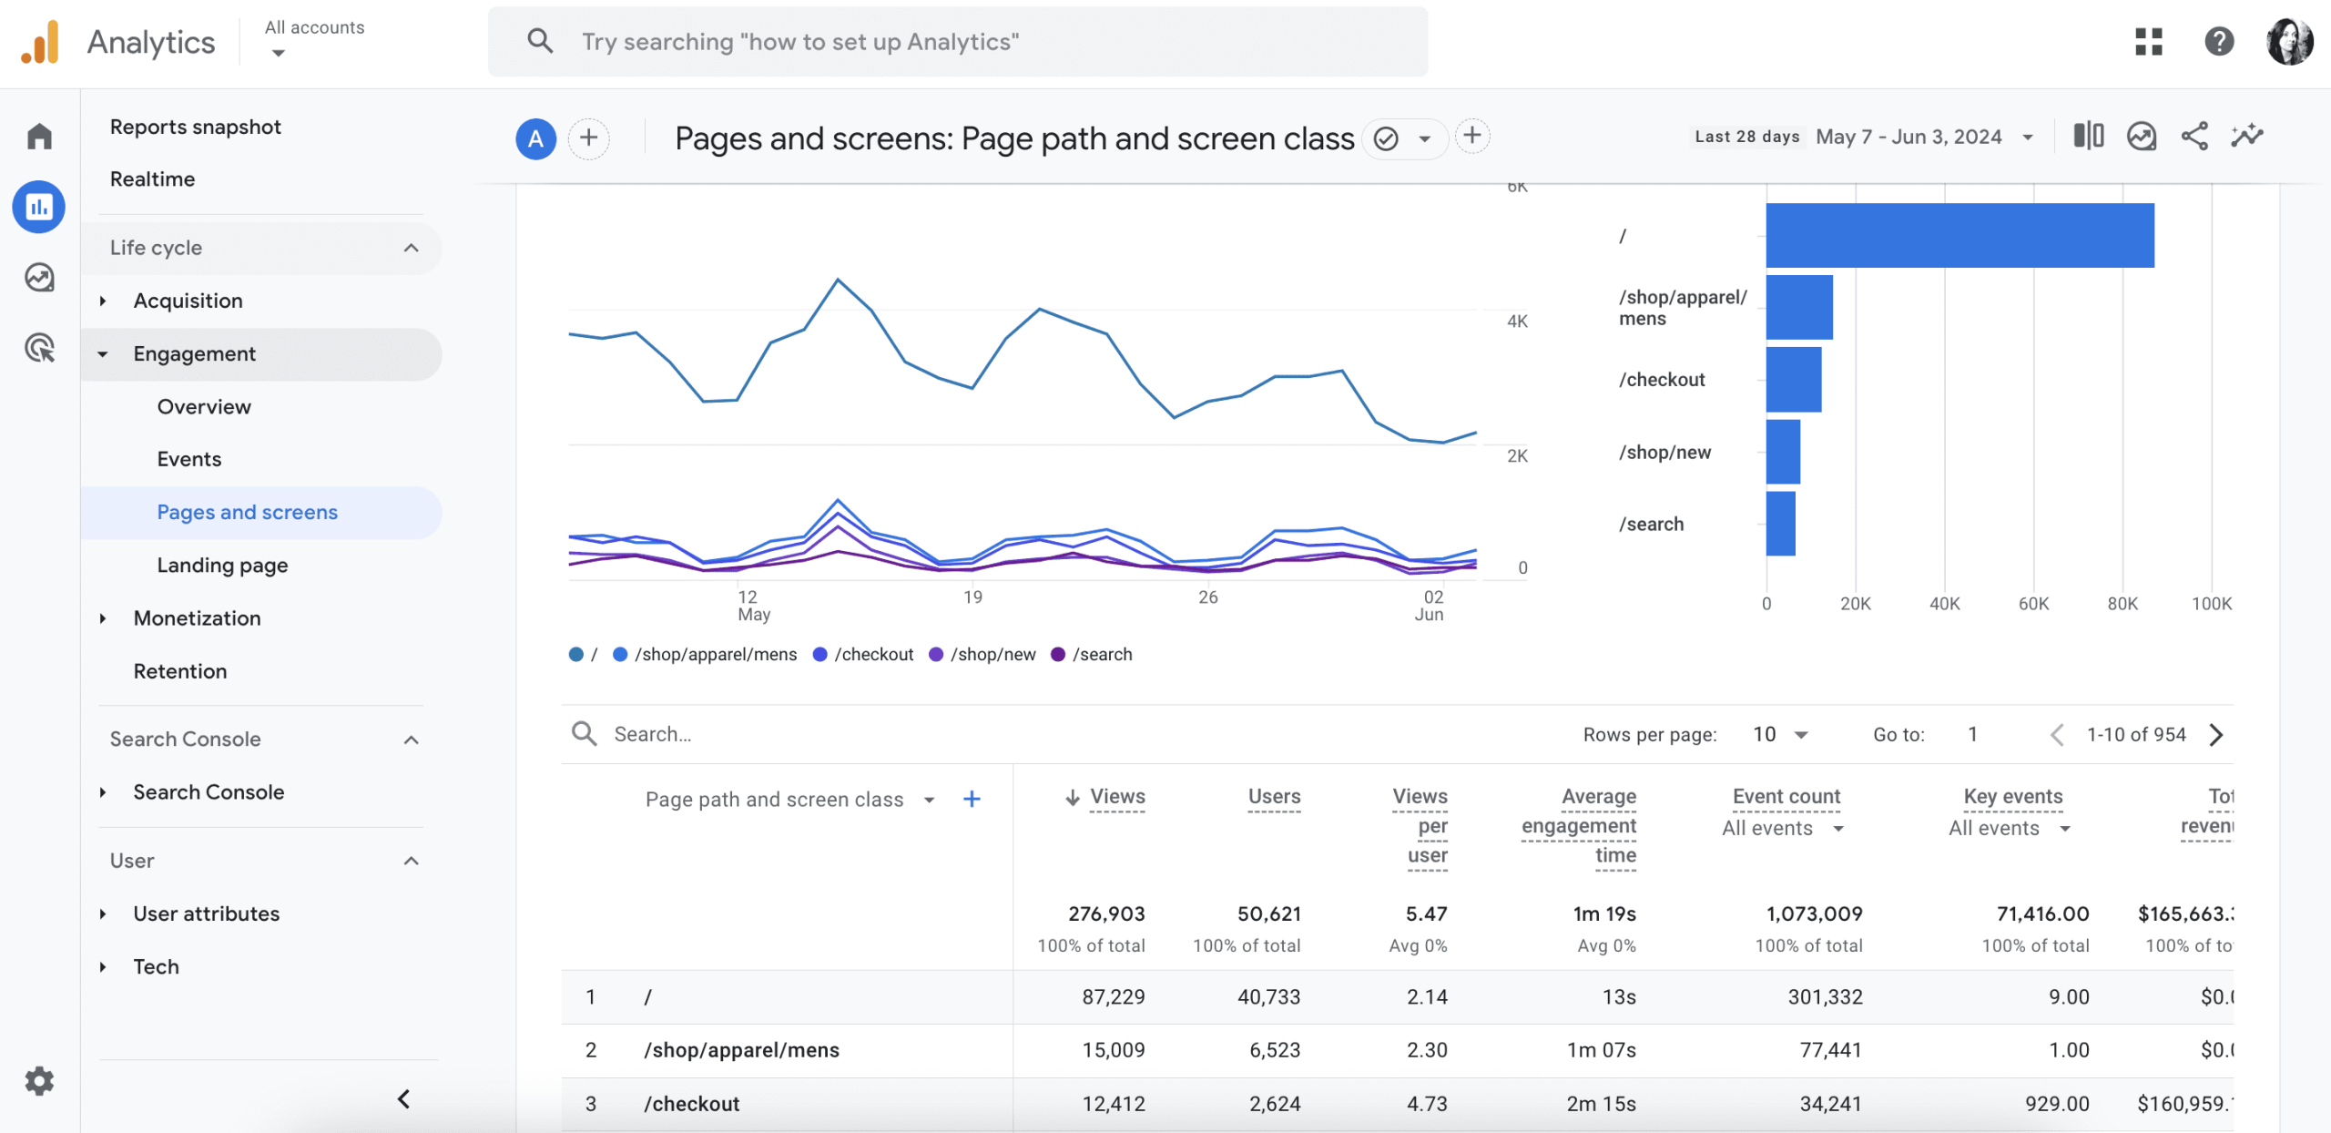
Task: Click the edit comparisons columns icon
Action: point(2089,136)
